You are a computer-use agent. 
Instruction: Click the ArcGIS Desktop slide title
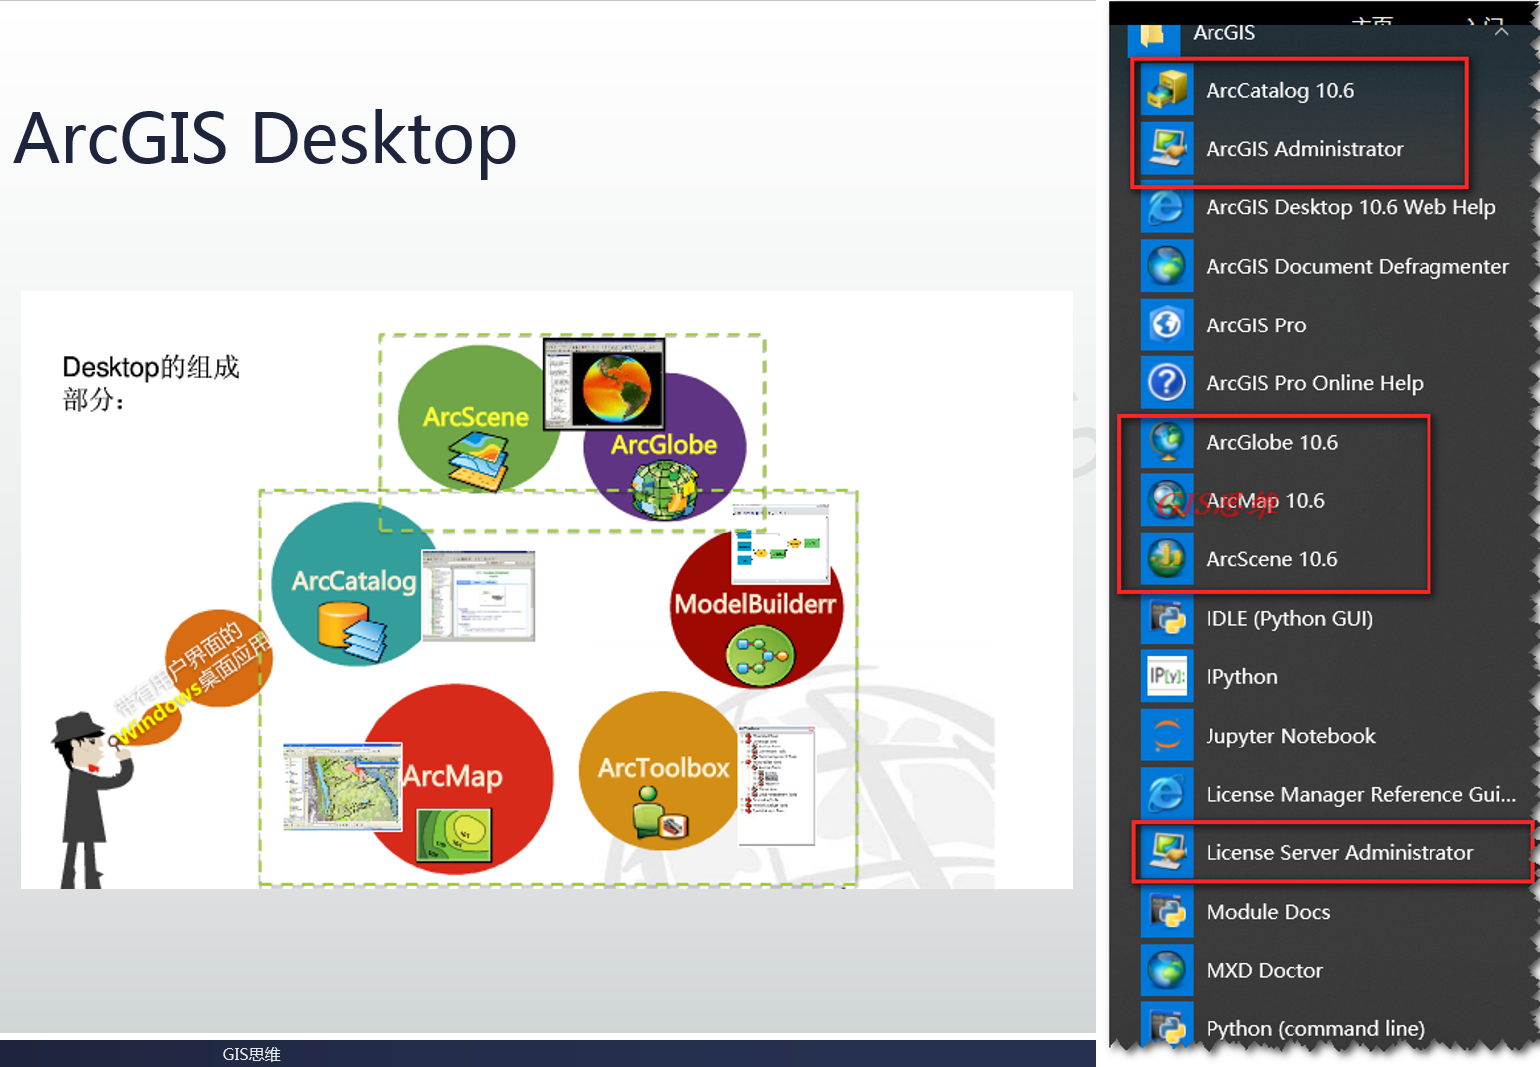(x=265, y=138)
